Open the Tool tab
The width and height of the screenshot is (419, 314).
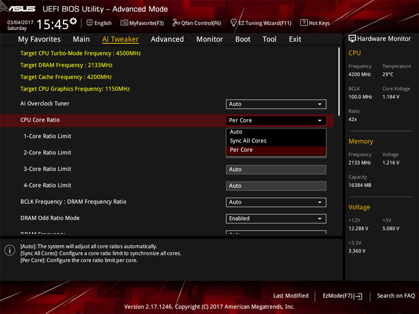[269, 40]
